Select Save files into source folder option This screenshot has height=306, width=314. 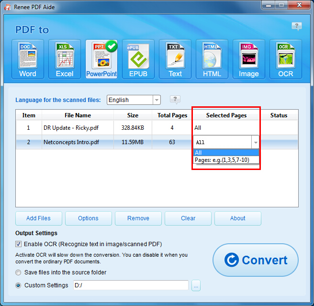(19, 272)
